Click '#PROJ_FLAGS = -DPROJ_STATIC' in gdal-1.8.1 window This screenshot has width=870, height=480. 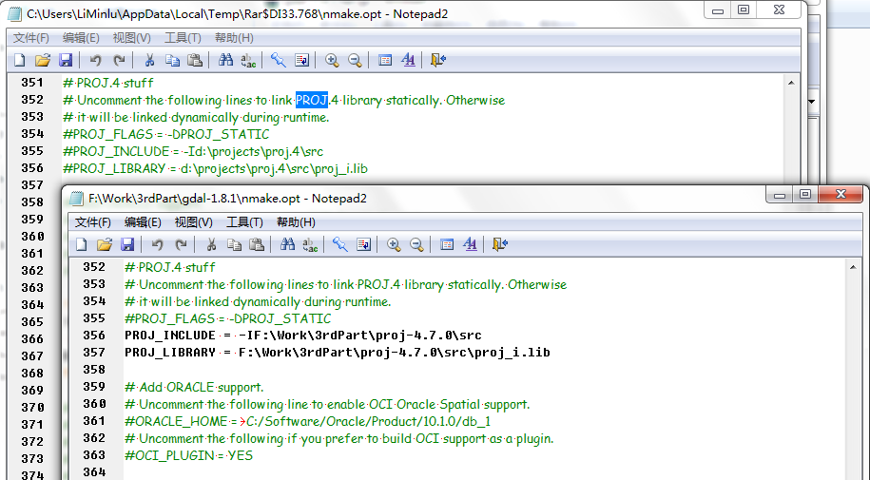click(x=228, y=318)
